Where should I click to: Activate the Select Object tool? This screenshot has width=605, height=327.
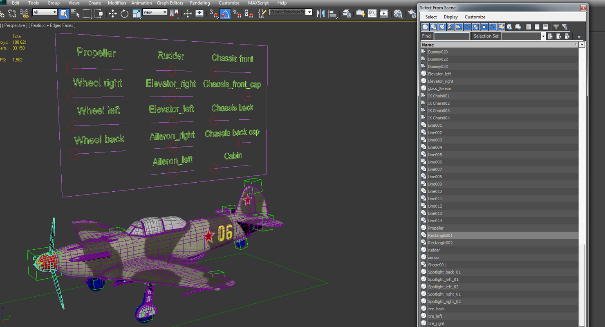(x=64, y=13)
